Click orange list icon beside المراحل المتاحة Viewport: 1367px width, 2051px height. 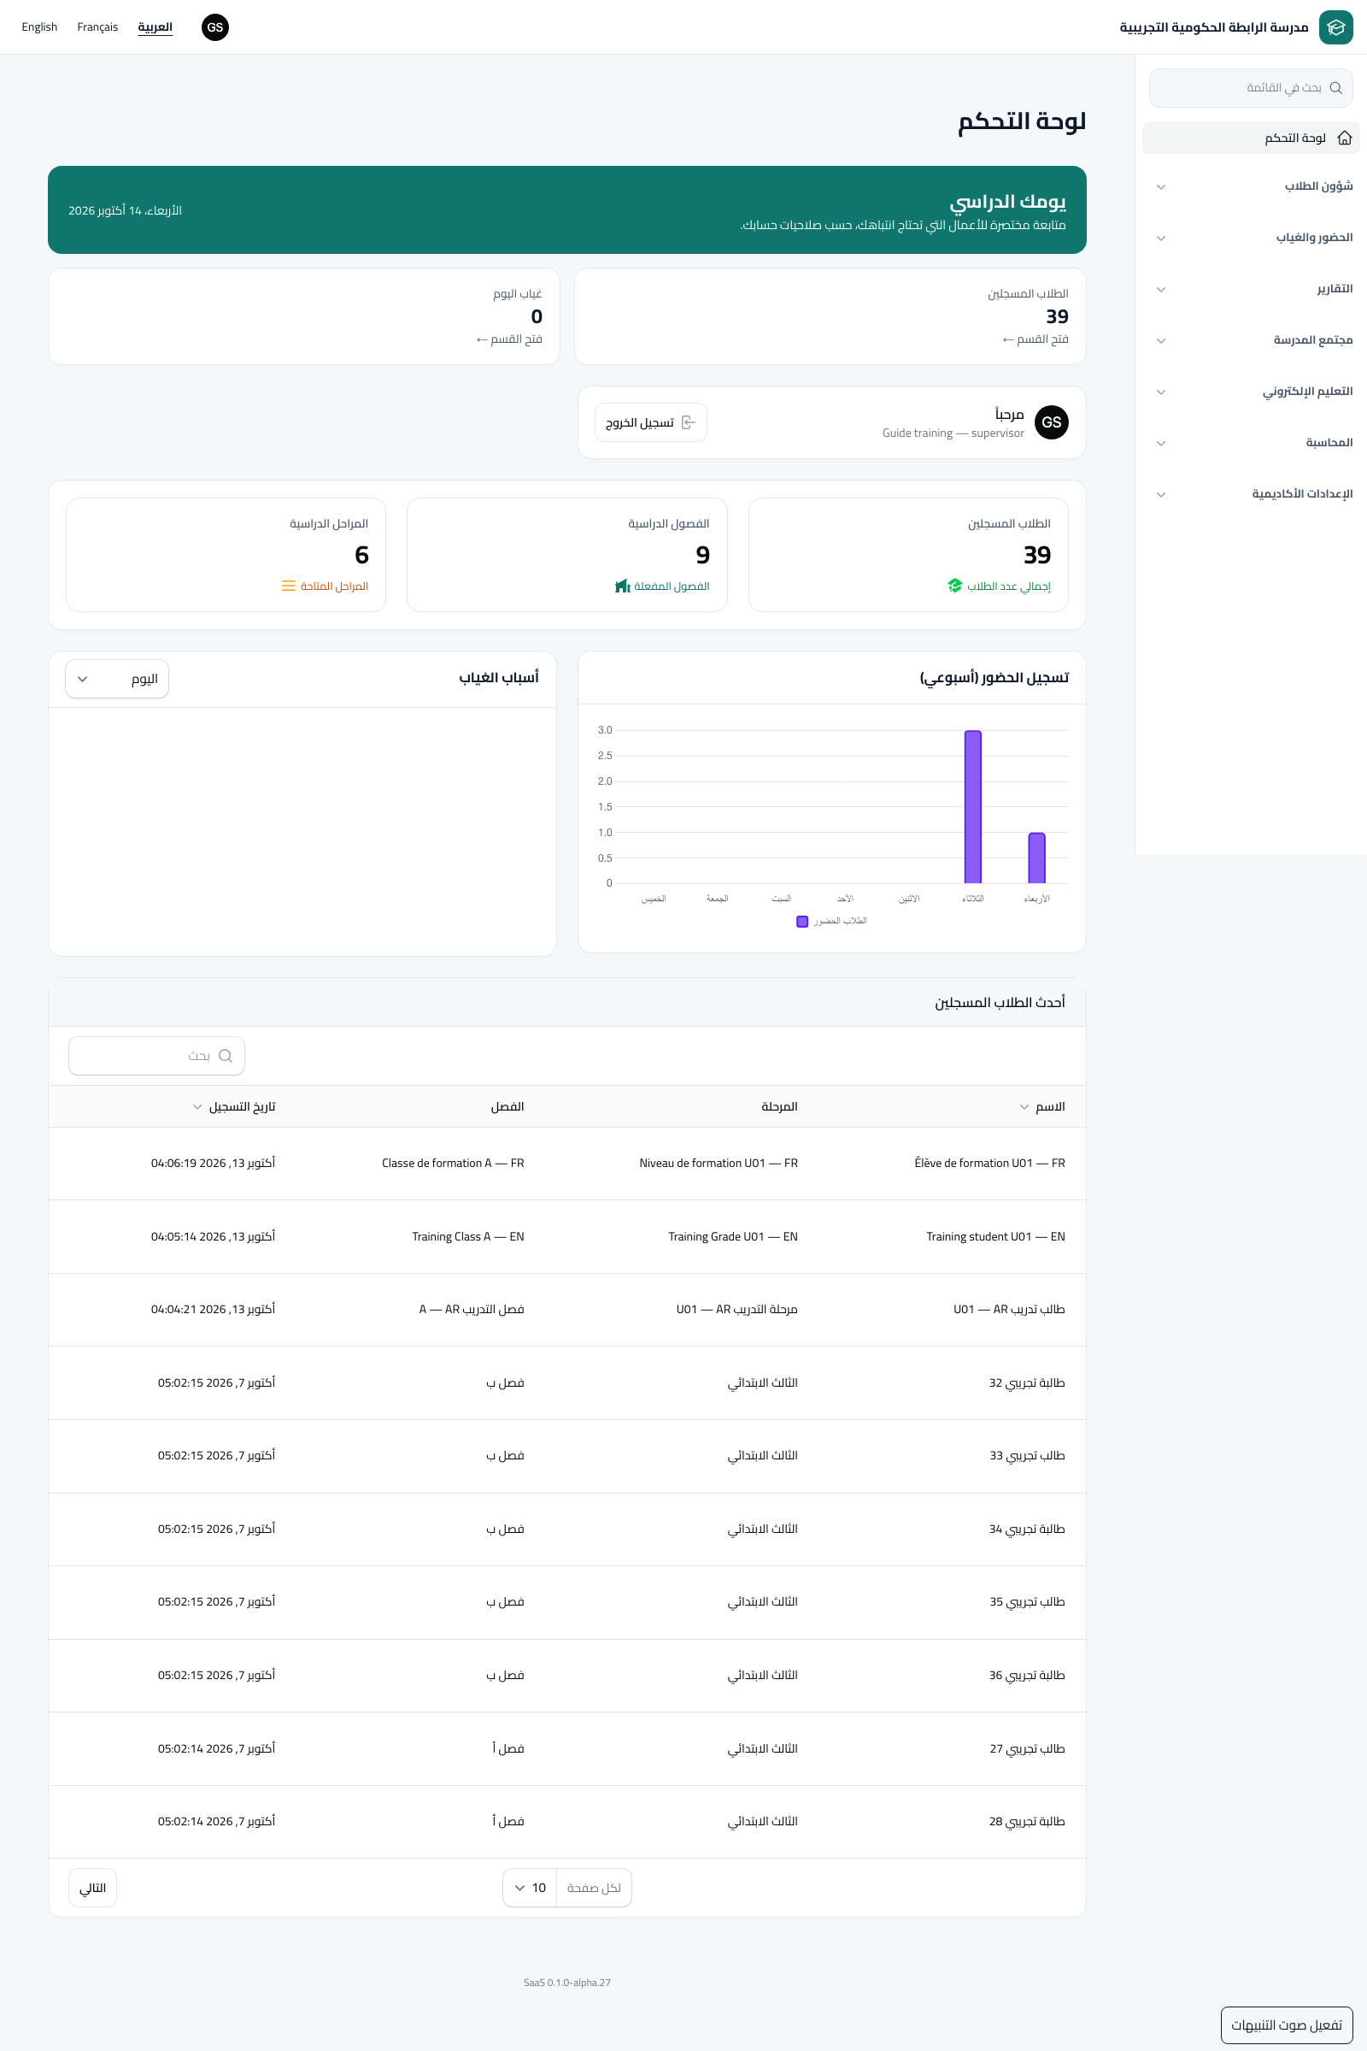click(289, 586)
